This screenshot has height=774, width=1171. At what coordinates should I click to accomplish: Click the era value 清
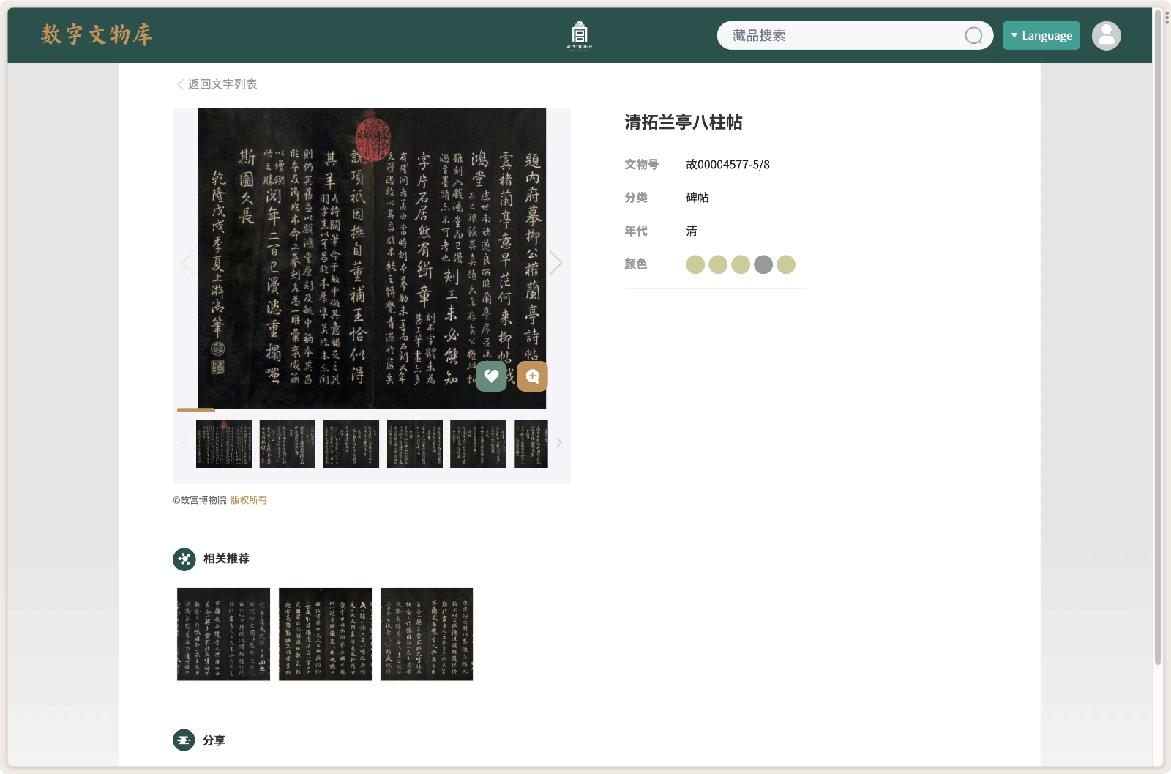tap(692, 231)
